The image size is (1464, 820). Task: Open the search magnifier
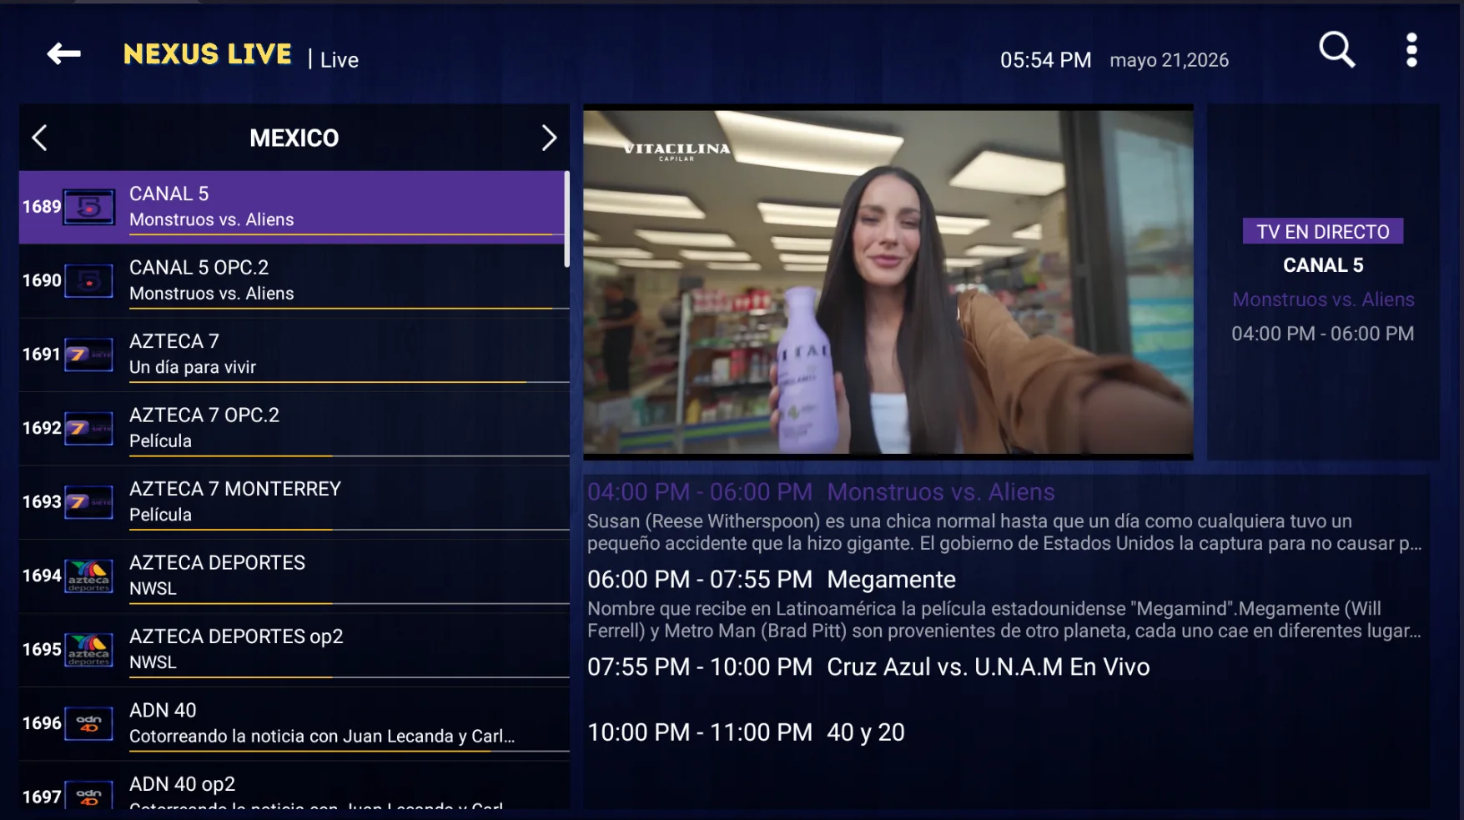point(1336,50)
